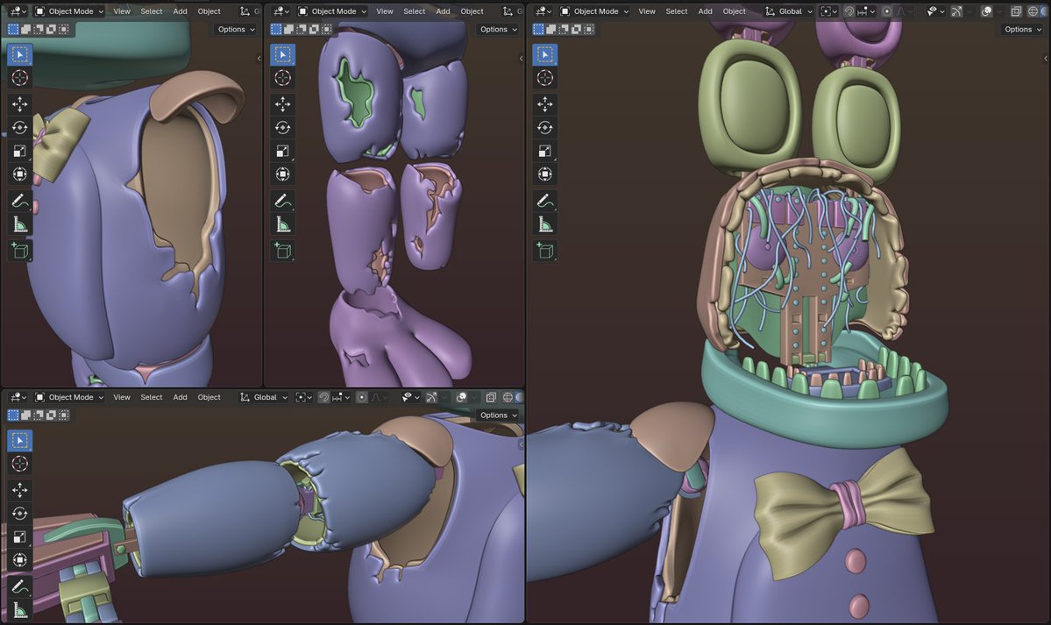Viewport: 1051px width, 625px height.
Task: Activate Move tool in bottom-left viewport
Action: pyautogui.click(x=19, y=490)
